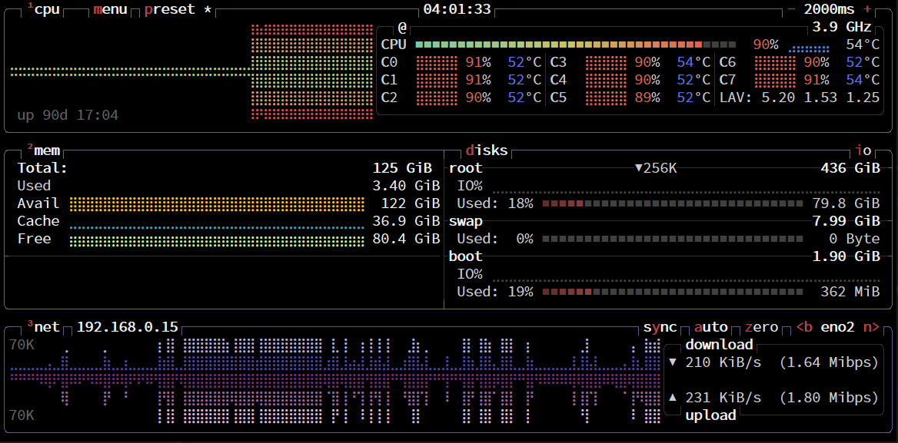Click the 3.9 GHz frequency readout
Viewport: 898px width, 443px height.
click(x=842, y=27)
